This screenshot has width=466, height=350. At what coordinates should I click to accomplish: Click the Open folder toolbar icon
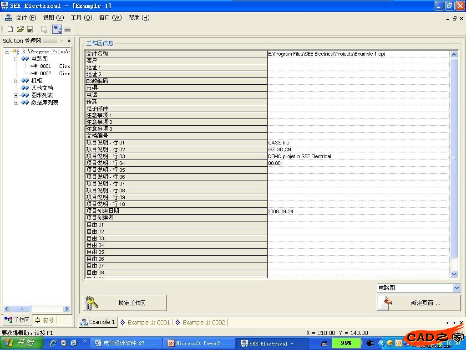20,29
